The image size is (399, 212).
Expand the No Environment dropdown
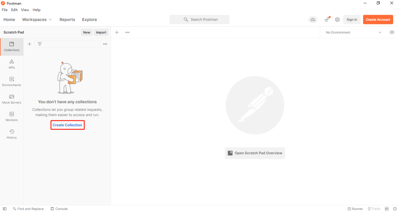(x=354, y=32)
